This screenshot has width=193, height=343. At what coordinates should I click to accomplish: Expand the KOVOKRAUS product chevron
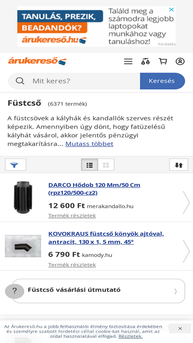(x=186, y=251)
